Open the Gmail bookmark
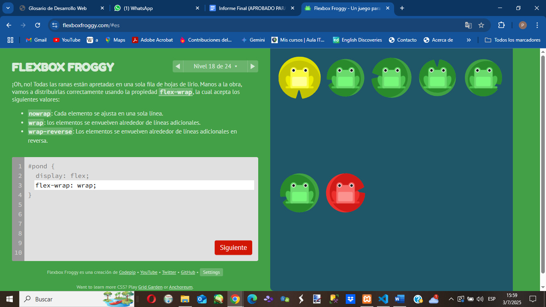Viewport: 546px width, 307px height. tap(36, 40)
